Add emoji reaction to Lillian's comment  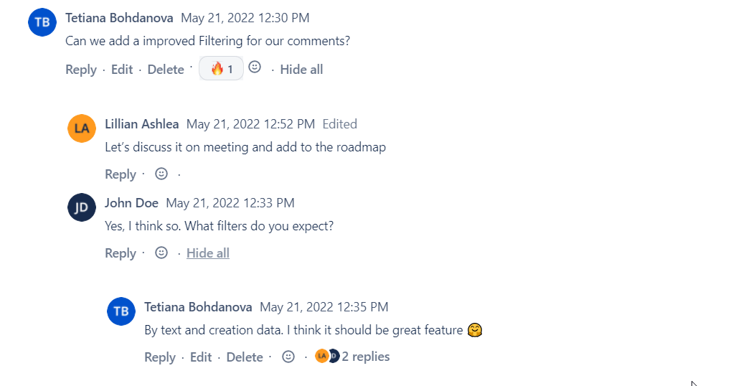[x=161, y=174]
